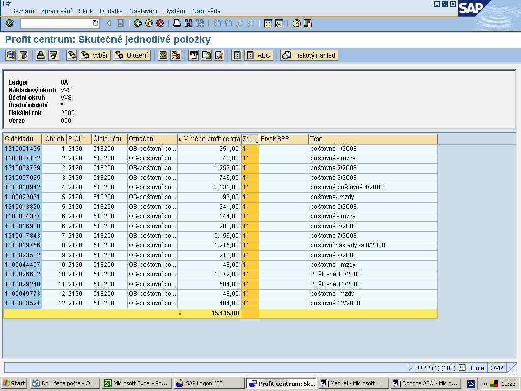Click the Tiskový náhled button
The width and height of the screenshot is (521, 391).
309,55
